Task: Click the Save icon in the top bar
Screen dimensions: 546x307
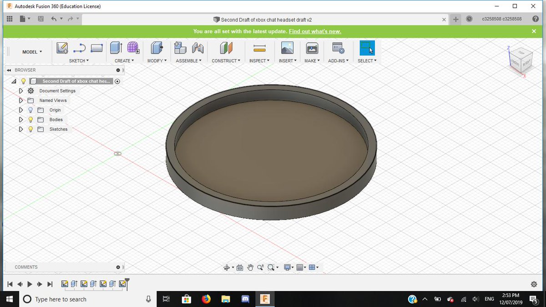Action: 40,19
